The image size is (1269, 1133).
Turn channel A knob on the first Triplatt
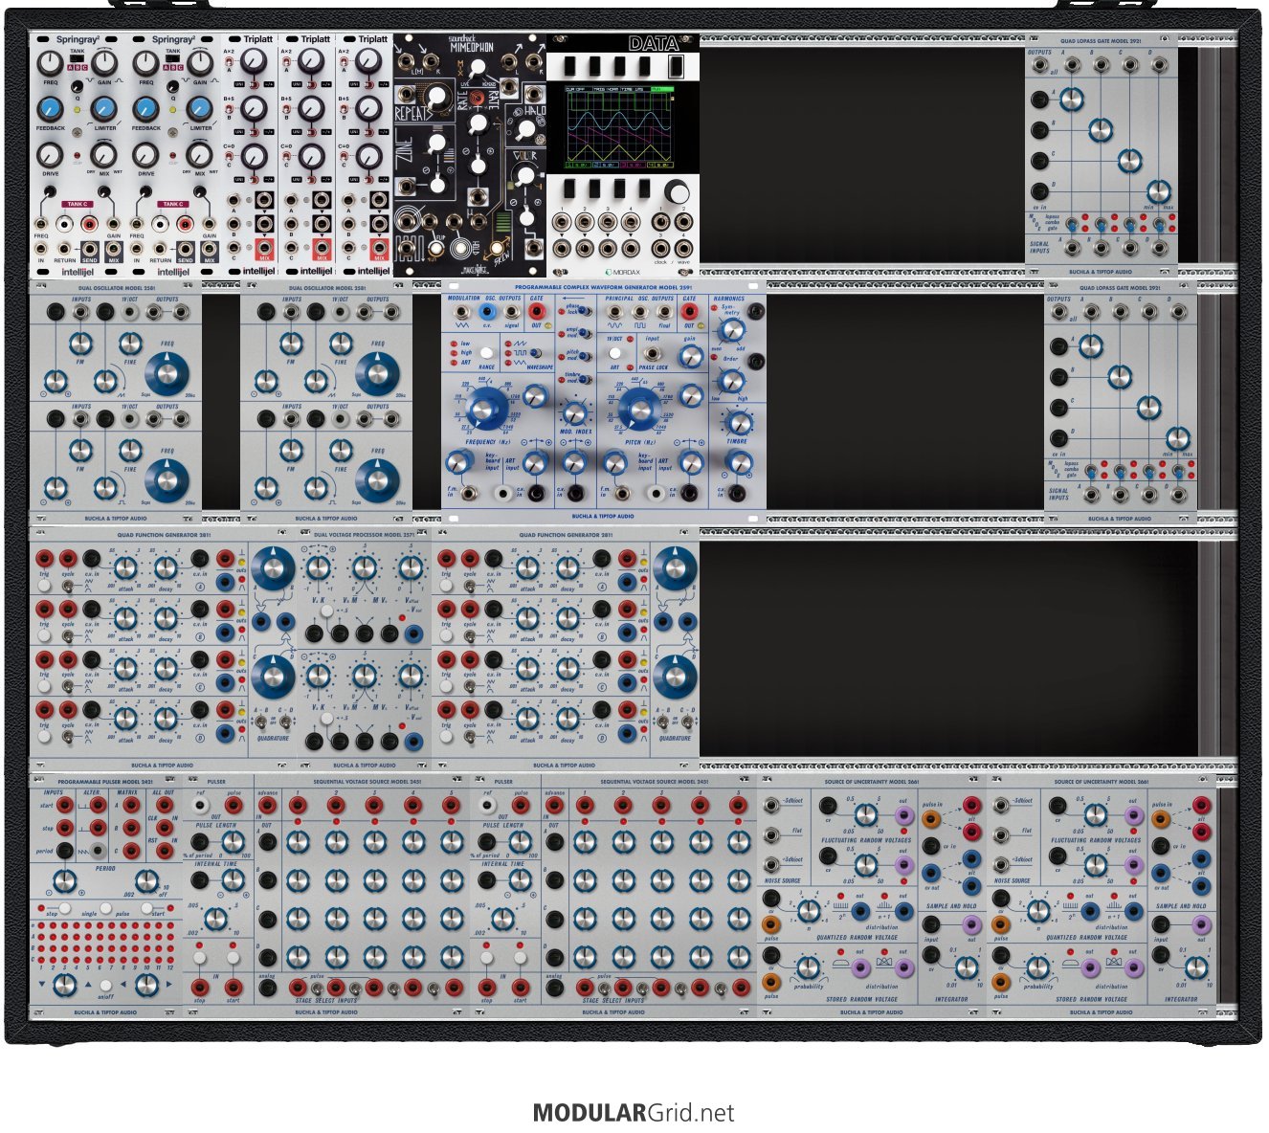[254, 62]
